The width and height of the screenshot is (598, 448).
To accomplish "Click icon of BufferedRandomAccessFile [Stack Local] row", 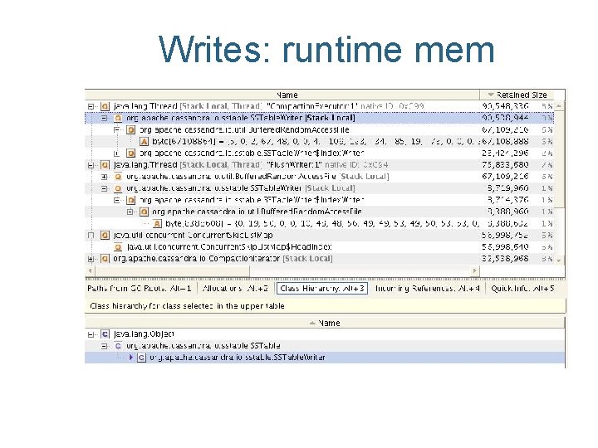I will pyautogui.click(x=118, y=177).
